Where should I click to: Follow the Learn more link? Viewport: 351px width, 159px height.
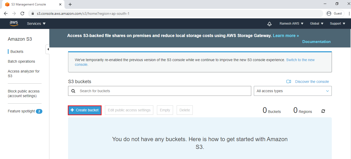[x=286, y=35]
